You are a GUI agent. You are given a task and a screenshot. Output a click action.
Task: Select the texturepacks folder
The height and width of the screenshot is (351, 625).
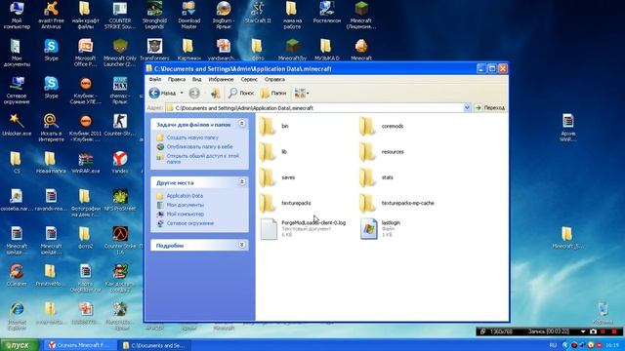(285, 203)
